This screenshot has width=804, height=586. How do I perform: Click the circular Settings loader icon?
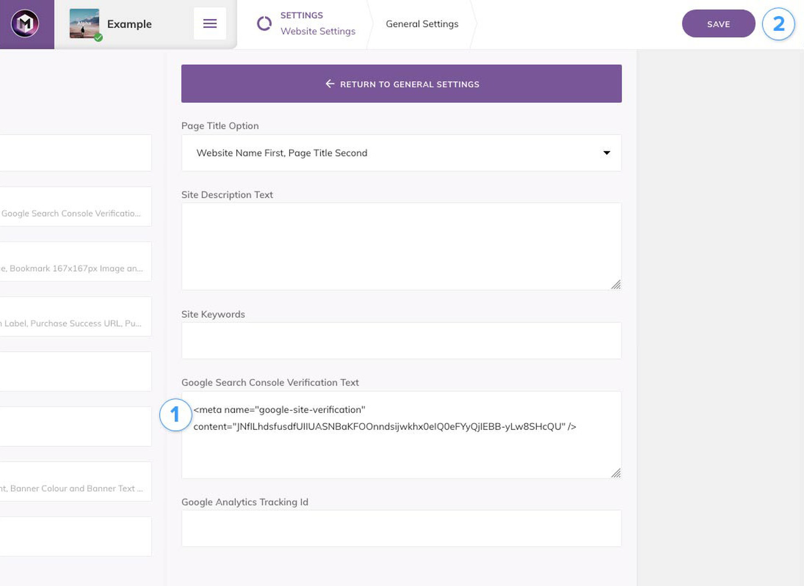(264, 24)
